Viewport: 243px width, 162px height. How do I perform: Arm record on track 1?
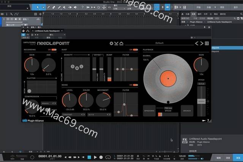16,19
